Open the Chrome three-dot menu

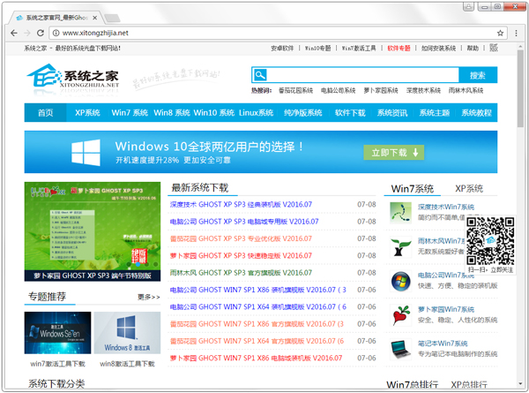tap(516, 33)
